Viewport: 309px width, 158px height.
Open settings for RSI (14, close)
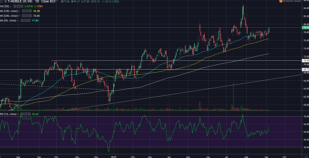26,114
